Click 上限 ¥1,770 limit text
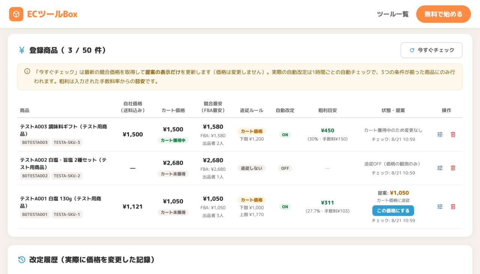This screenshot has height=274, width=480. 251,215
